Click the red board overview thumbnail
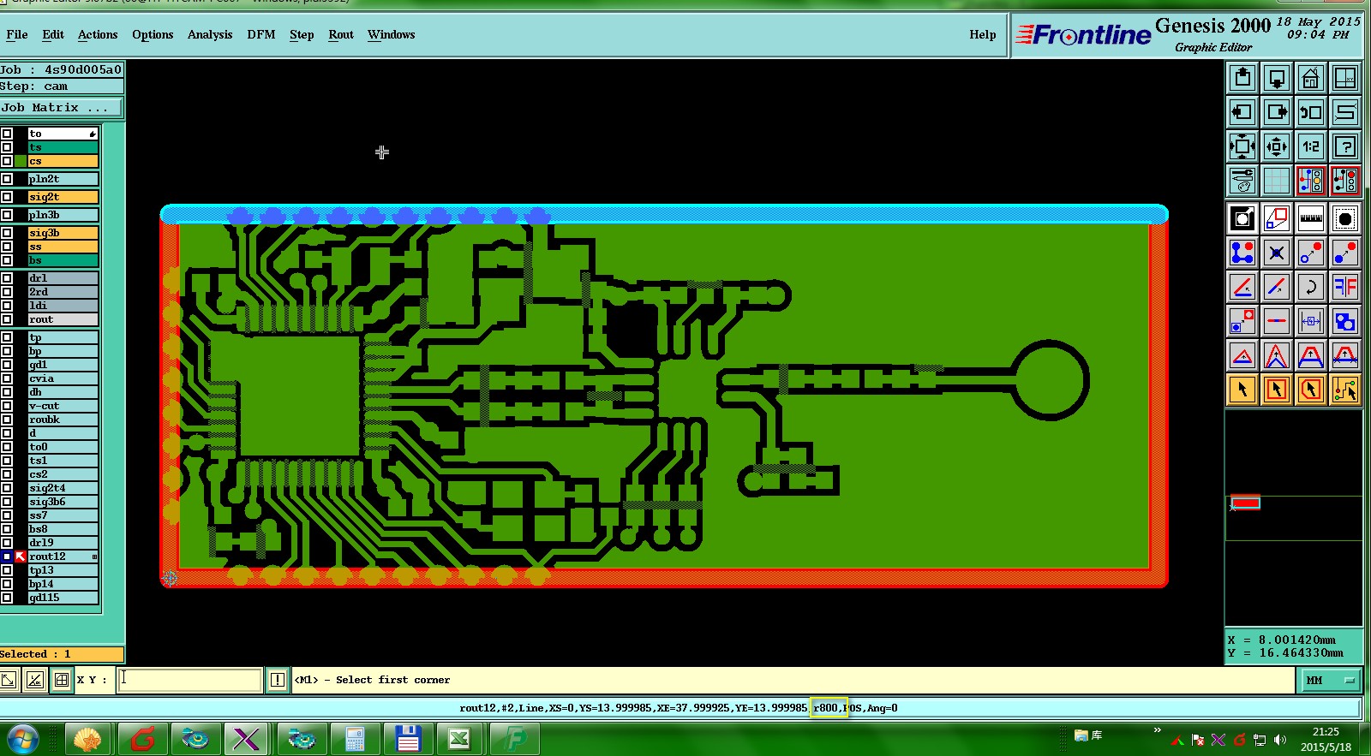Screen dimensions: 1371x756 tap(1245, 503)
